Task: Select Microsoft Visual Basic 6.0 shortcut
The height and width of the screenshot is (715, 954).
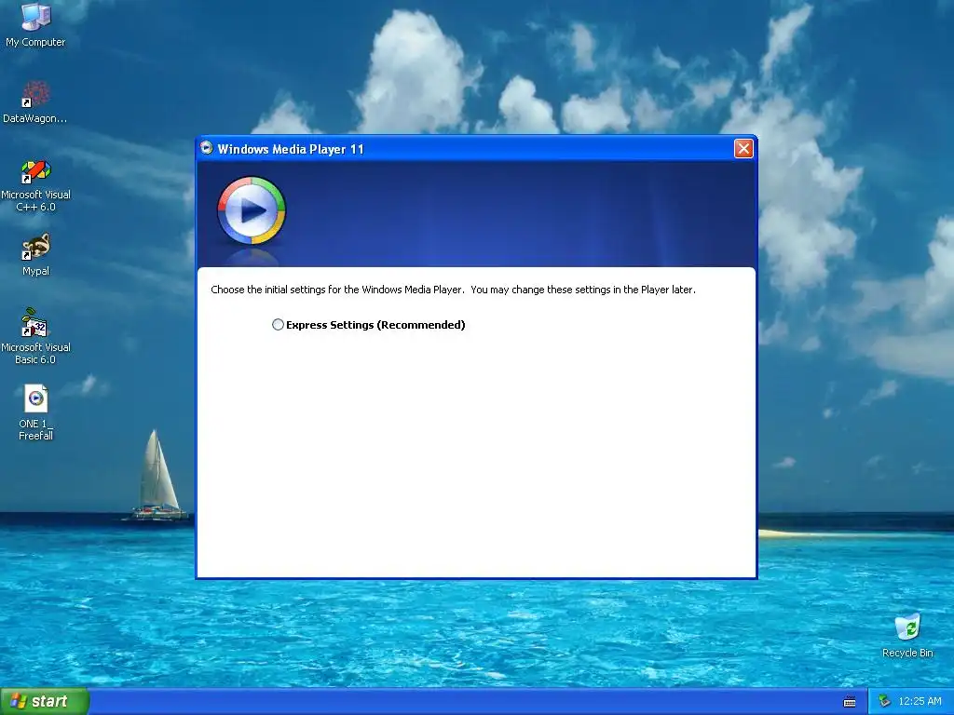Action: point(35,336)
